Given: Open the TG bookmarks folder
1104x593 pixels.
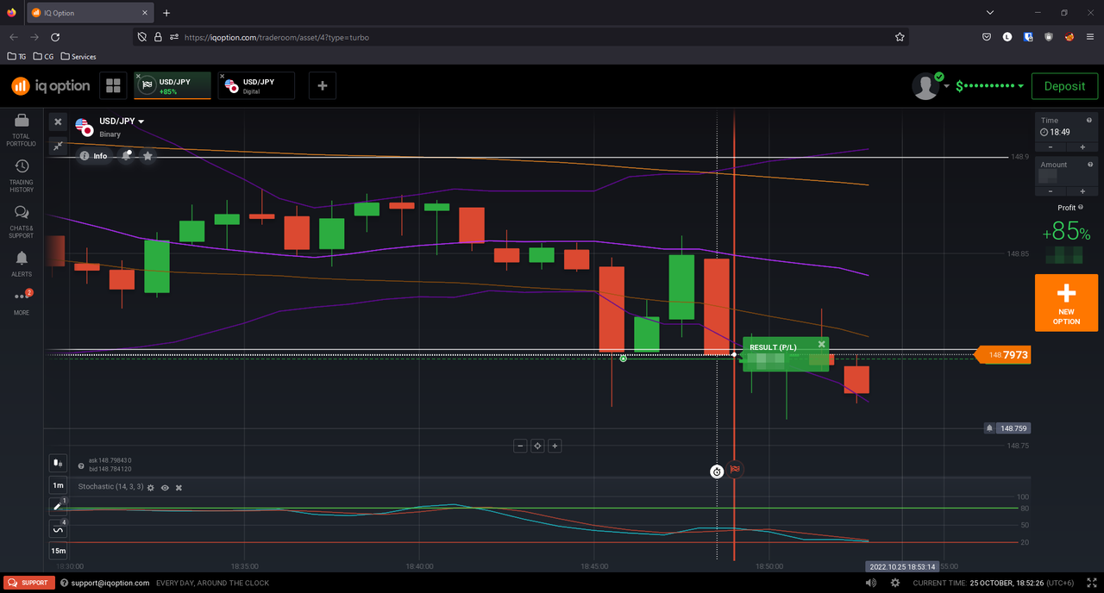Looking at the screenshot, I should click(x=16, y=57).
